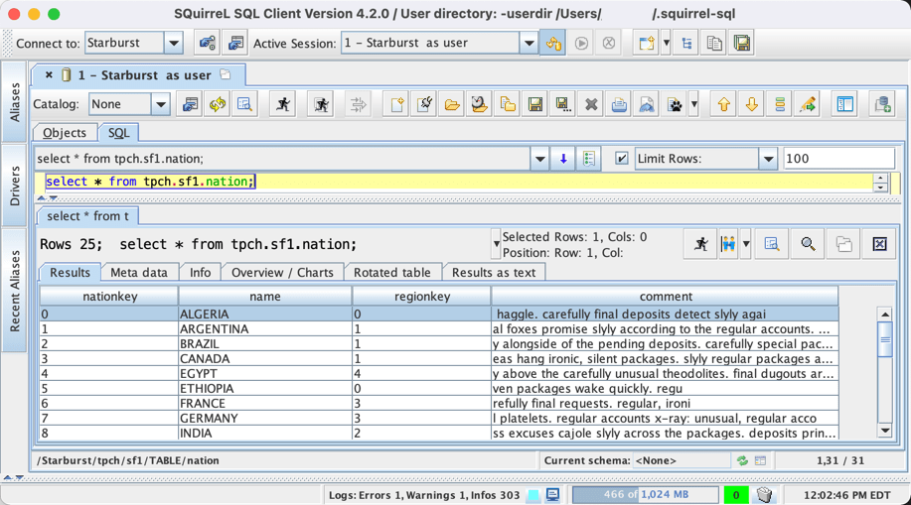This screenshot has height=505, width=911.
Task: Click the blue down arrow history button
Action: point(563,159)
